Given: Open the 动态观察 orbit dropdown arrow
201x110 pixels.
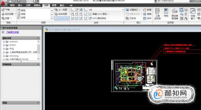Looking at the screenshot, I should tap(15, 14).
